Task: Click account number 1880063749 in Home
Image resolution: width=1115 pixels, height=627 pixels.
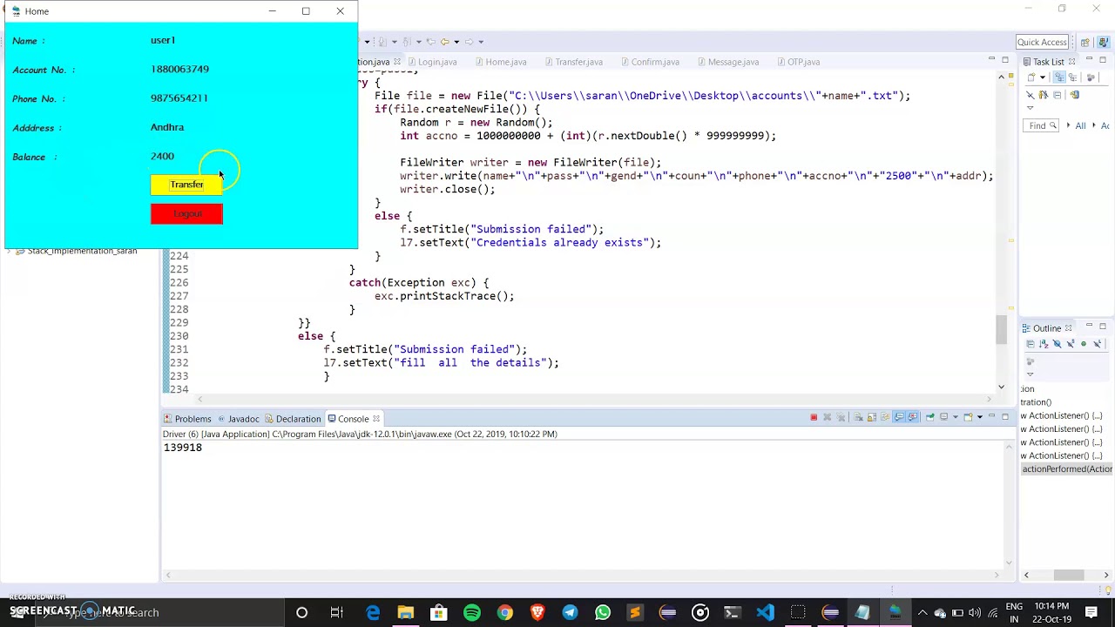Action: coord(179,69)
